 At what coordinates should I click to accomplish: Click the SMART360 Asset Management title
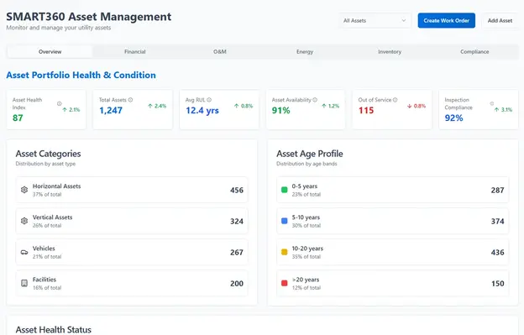(x=88, y=16)
